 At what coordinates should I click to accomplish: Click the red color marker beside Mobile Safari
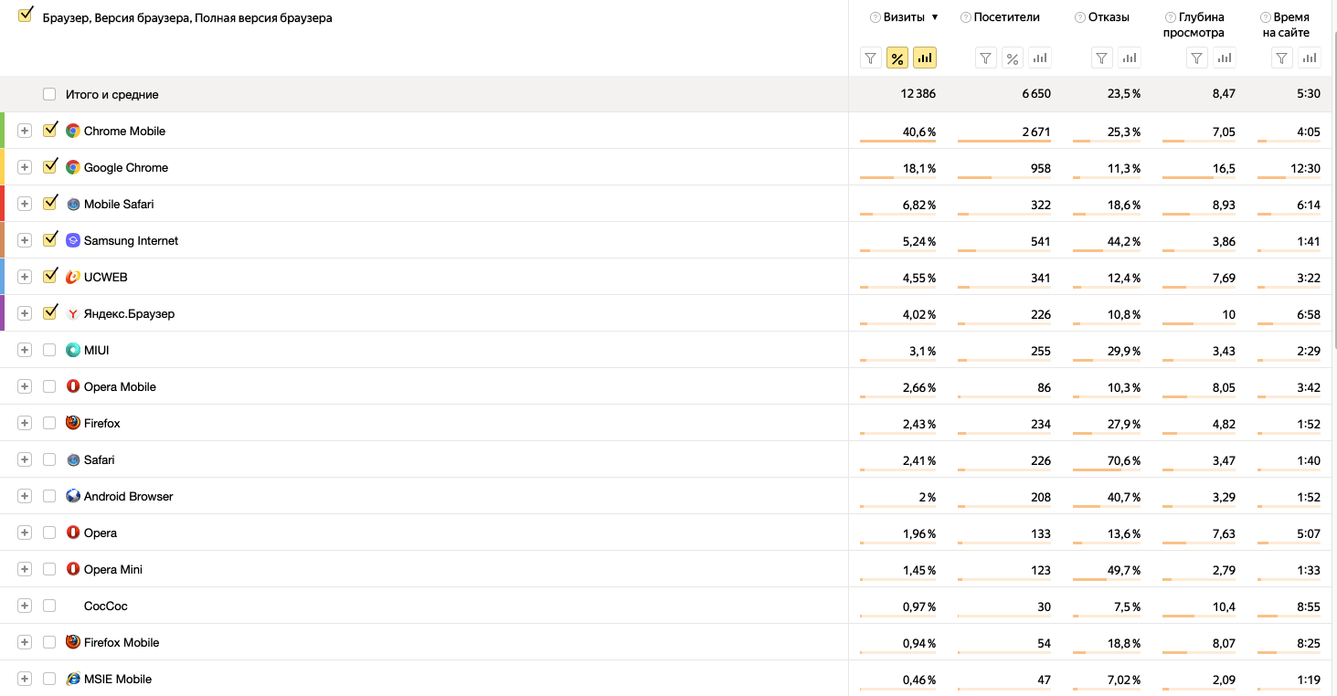3,203
